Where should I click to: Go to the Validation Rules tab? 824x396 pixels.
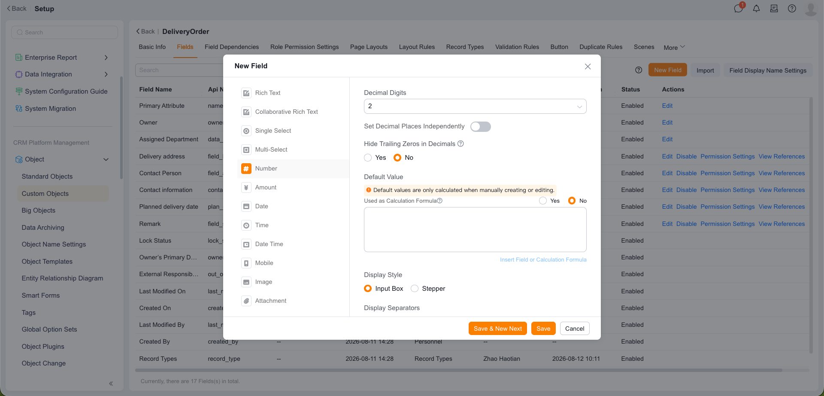[517, 47]
